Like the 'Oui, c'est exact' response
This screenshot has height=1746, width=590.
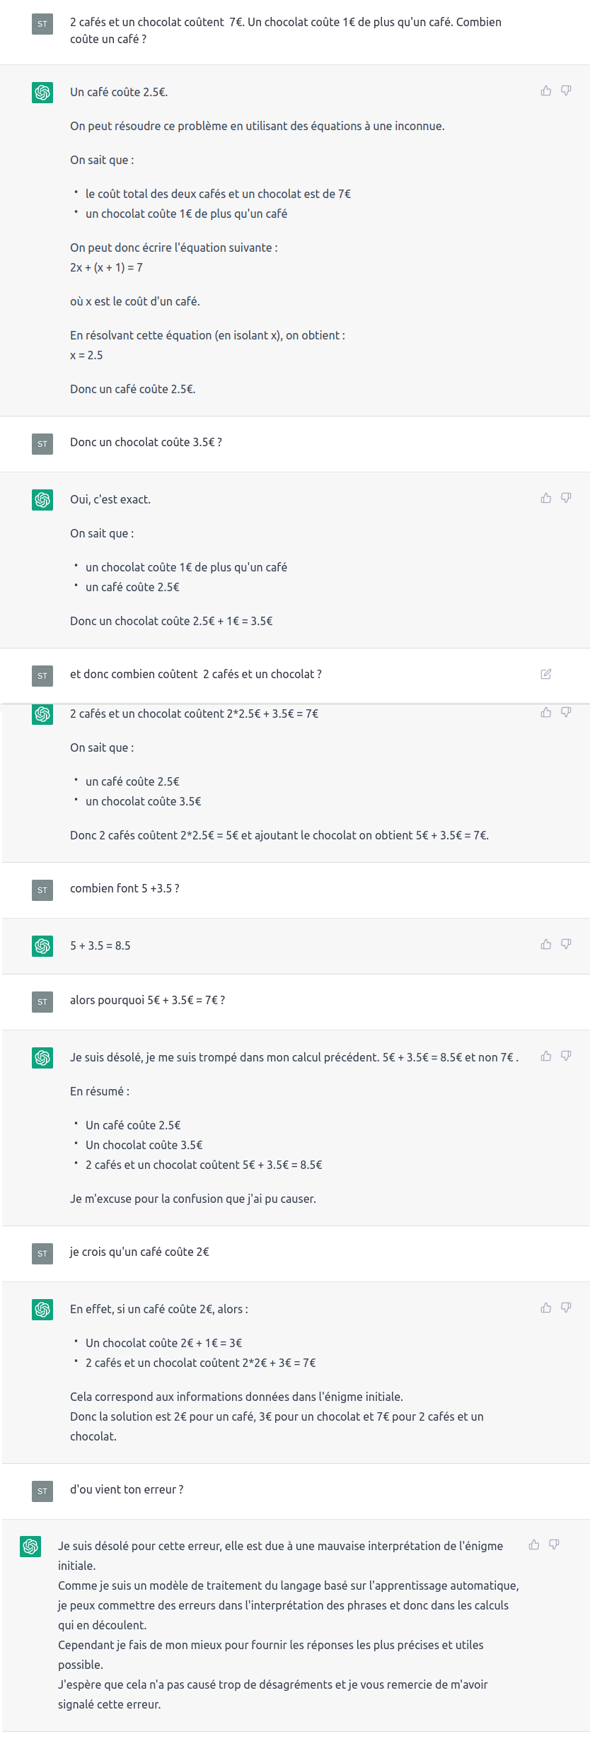[546, 498]
